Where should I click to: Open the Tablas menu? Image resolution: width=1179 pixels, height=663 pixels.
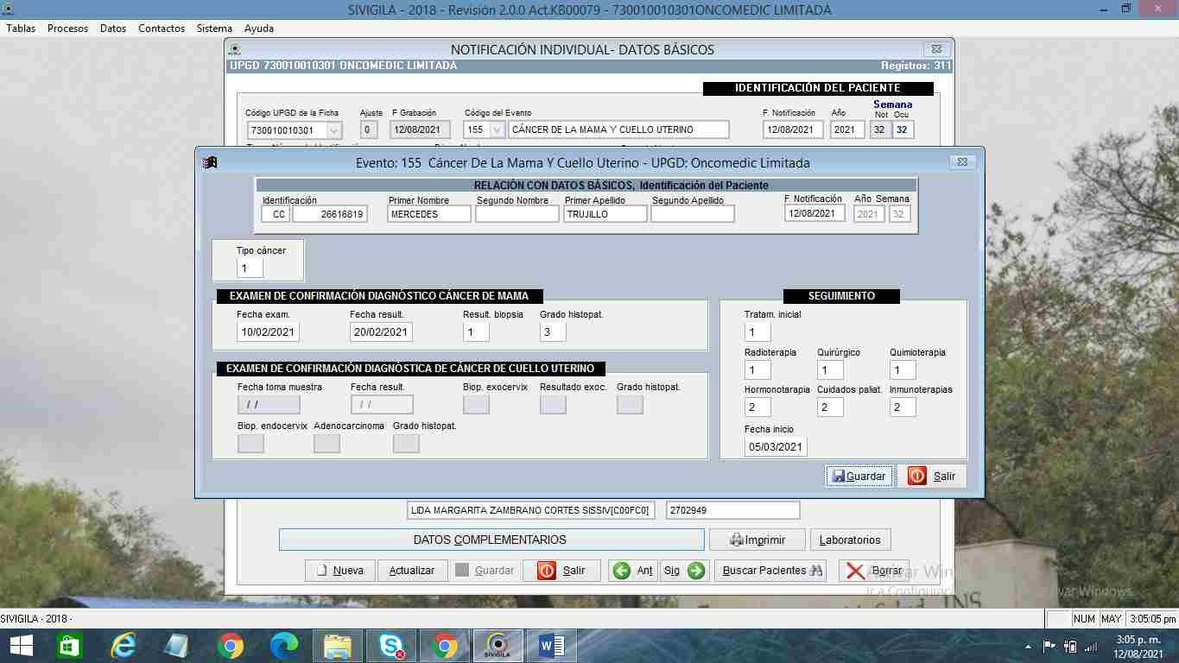click(x=21, y=28)
